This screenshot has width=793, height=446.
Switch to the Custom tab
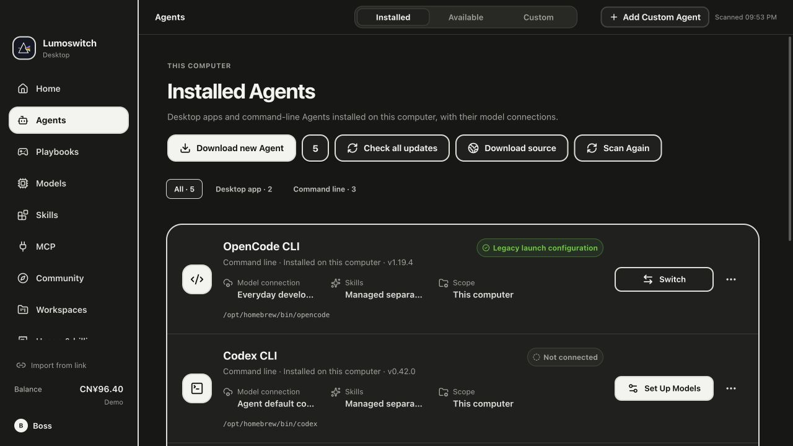[538, 17]
